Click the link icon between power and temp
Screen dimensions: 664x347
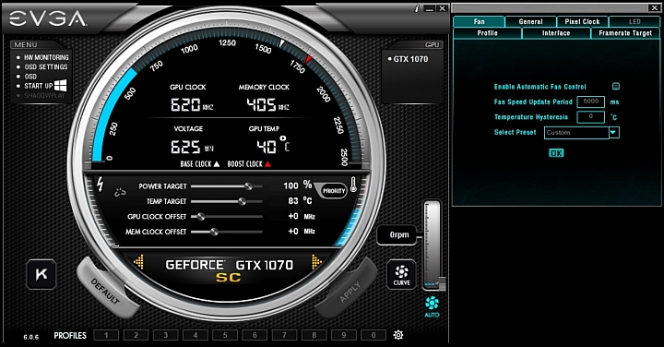pyautogui.click(x=120, y=192)
